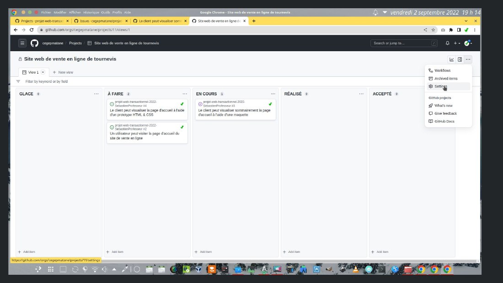The width and height of the screenshot is (503, 283).
Task: Go to GitHub home via Octocat logo
Action: tap(34, 43)
